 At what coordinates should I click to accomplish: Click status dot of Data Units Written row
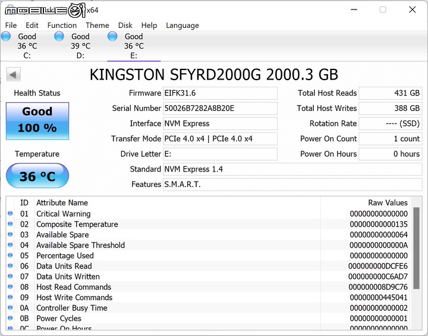click(x=10, y=276)
